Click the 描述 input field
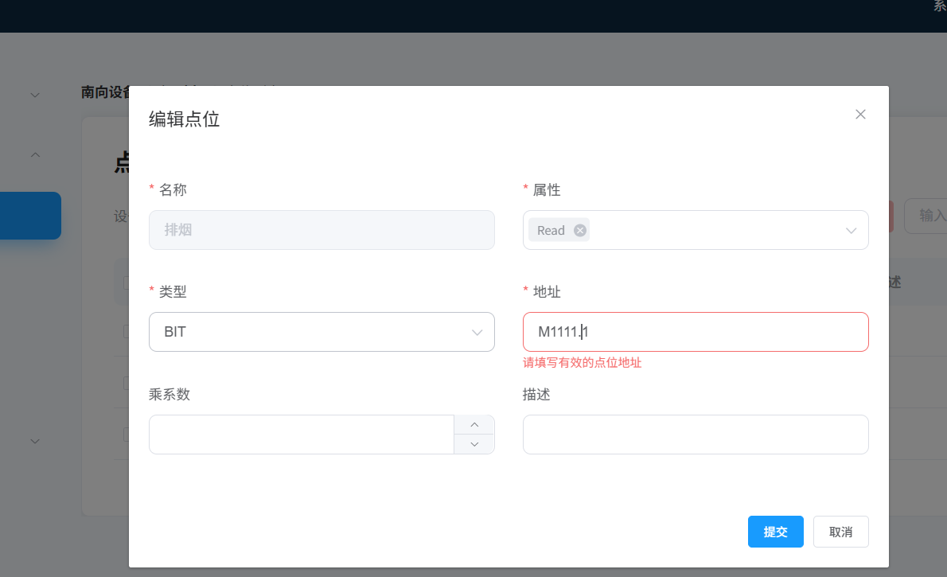 tap(696, 435)
